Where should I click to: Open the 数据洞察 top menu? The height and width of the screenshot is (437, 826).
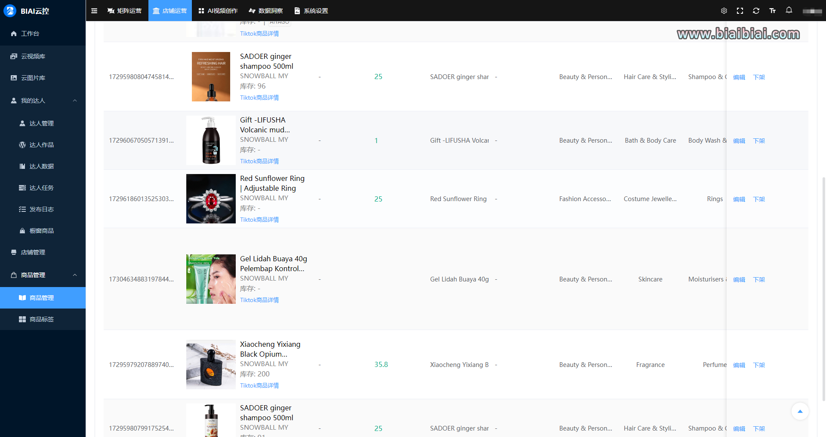tap(266, 11)
